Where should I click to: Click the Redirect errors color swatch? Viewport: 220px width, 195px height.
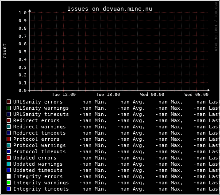[x=8, y=120]
